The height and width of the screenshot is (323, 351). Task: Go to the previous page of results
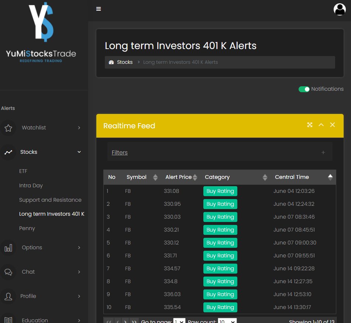[118, 321]
